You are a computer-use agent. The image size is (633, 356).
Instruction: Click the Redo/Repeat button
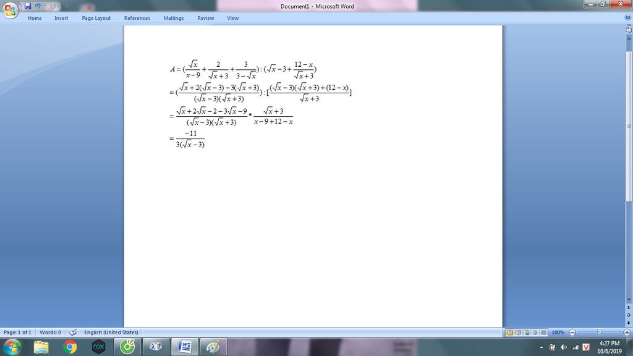point(53,6)
